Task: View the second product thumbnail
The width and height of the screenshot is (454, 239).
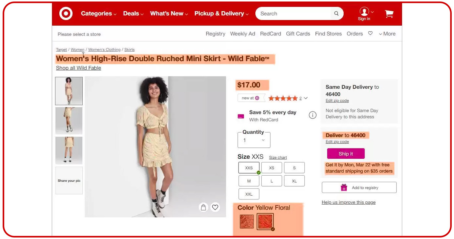Action: [69, 121]
